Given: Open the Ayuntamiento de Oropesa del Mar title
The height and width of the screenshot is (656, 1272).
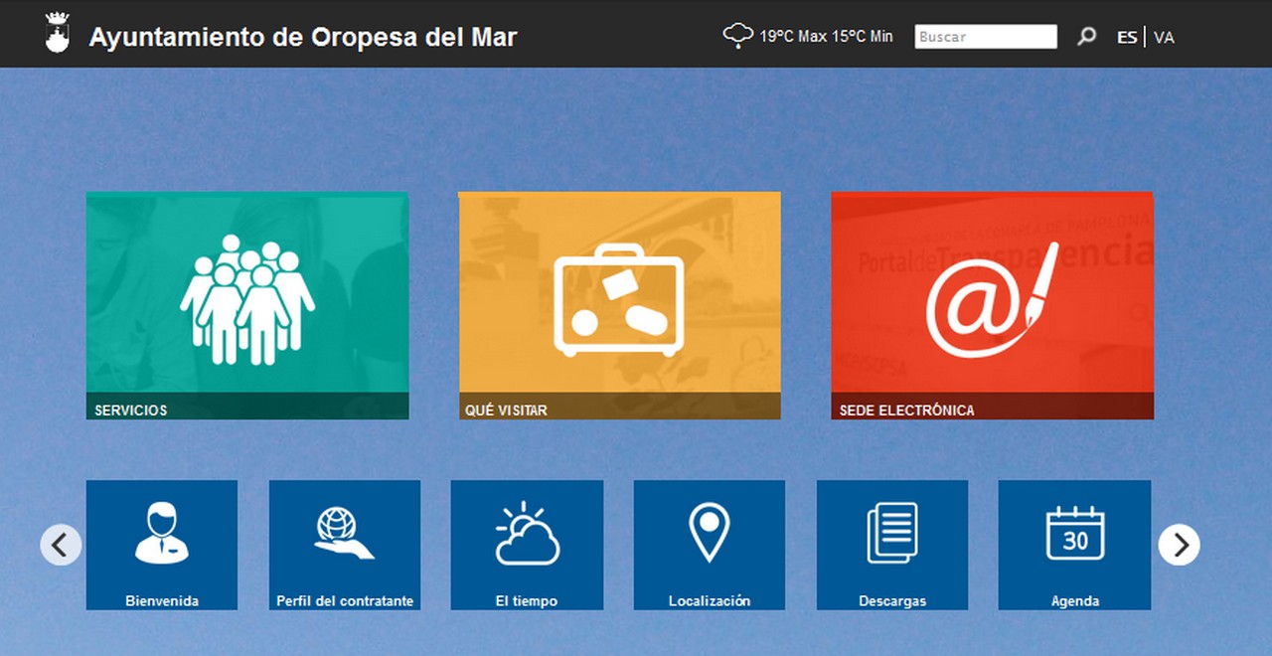Looking at the screenshot, I should pyautogui.click(x=303, y=37).
